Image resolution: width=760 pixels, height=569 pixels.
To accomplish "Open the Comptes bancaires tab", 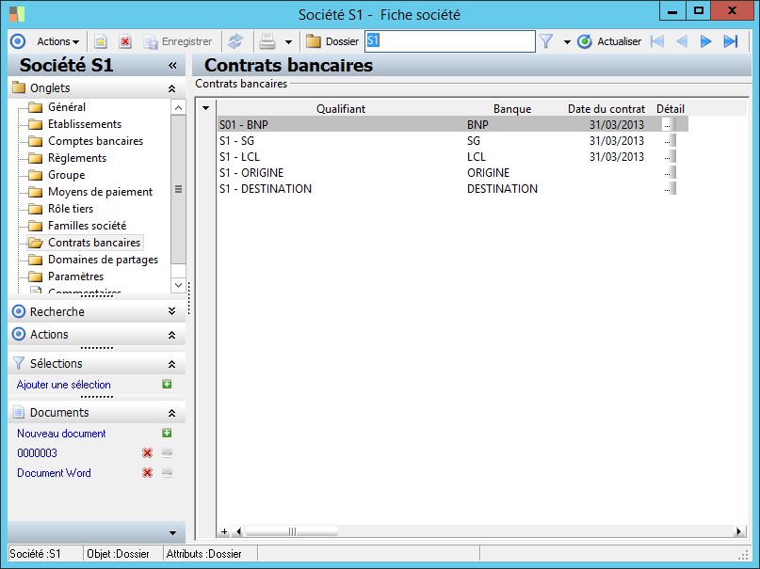I will click(x=95, y=141).
